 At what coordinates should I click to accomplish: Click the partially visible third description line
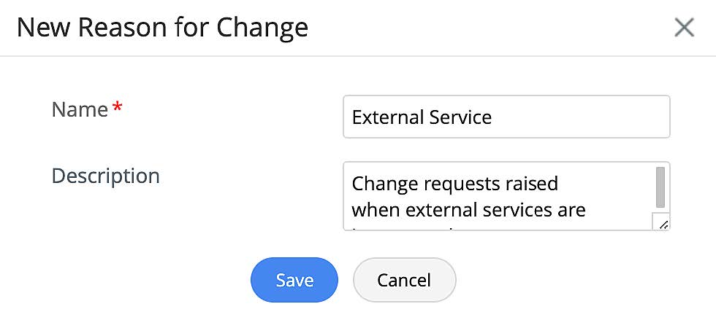409,227
